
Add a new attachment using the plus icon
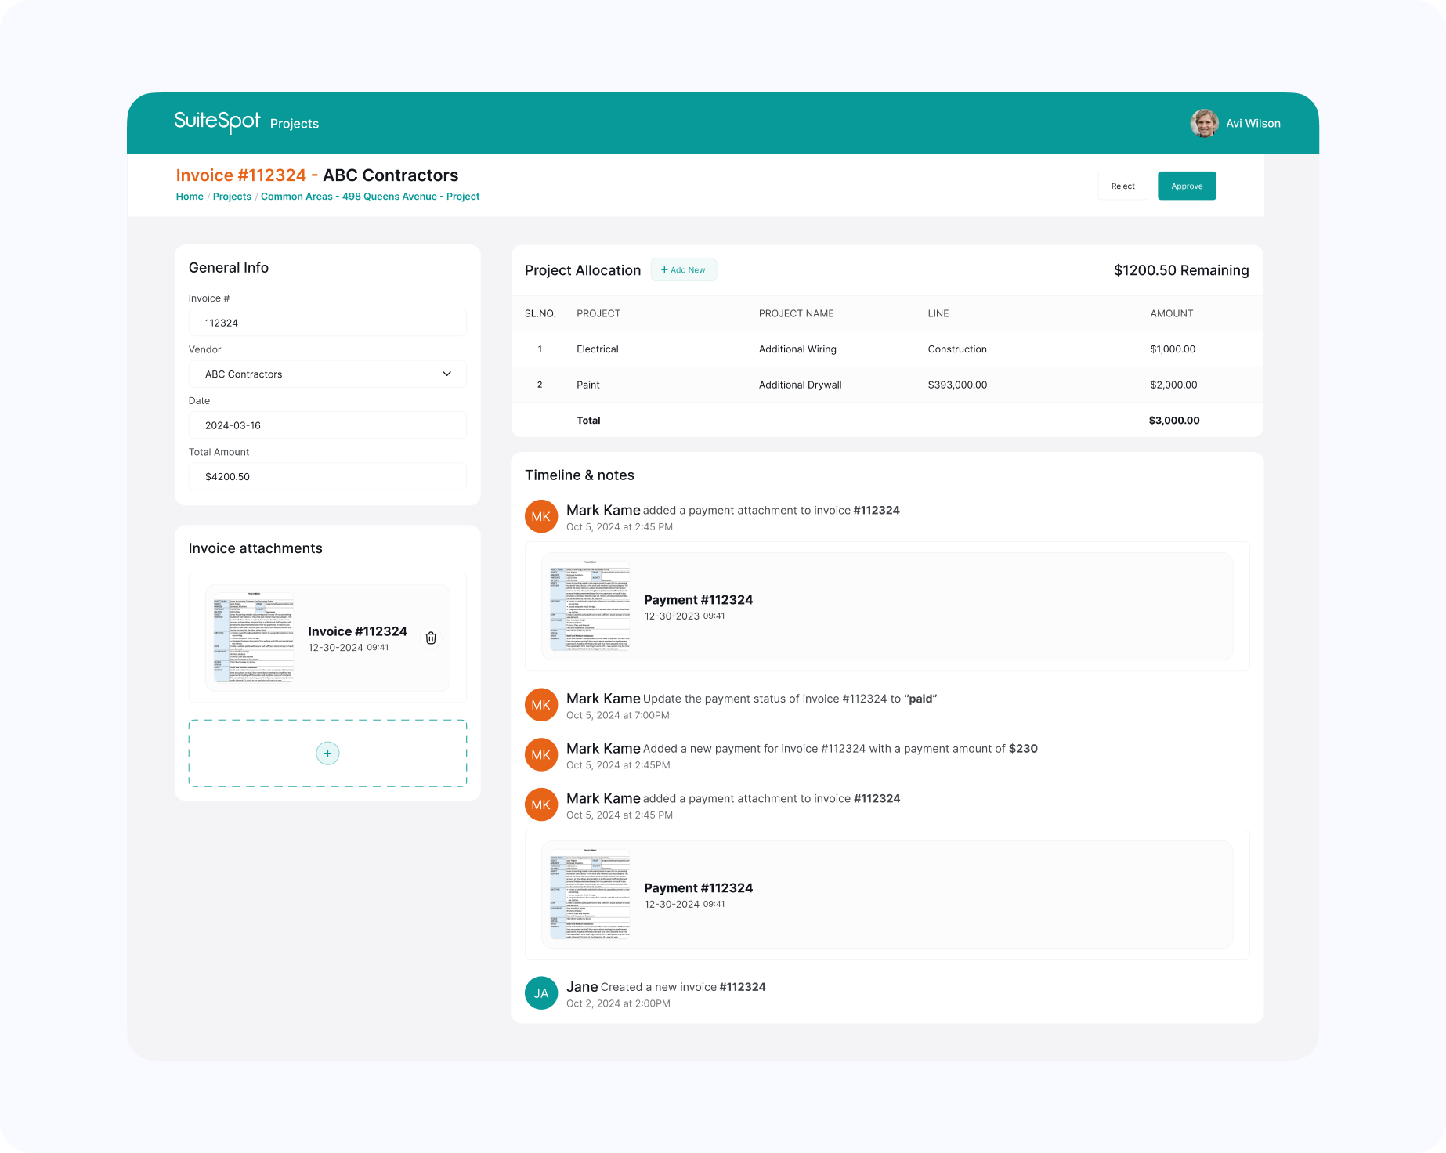click(327, 753)
